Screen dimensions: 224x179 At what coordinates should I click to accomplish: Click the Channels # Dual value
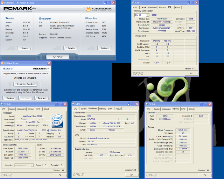tap(201, 116)
